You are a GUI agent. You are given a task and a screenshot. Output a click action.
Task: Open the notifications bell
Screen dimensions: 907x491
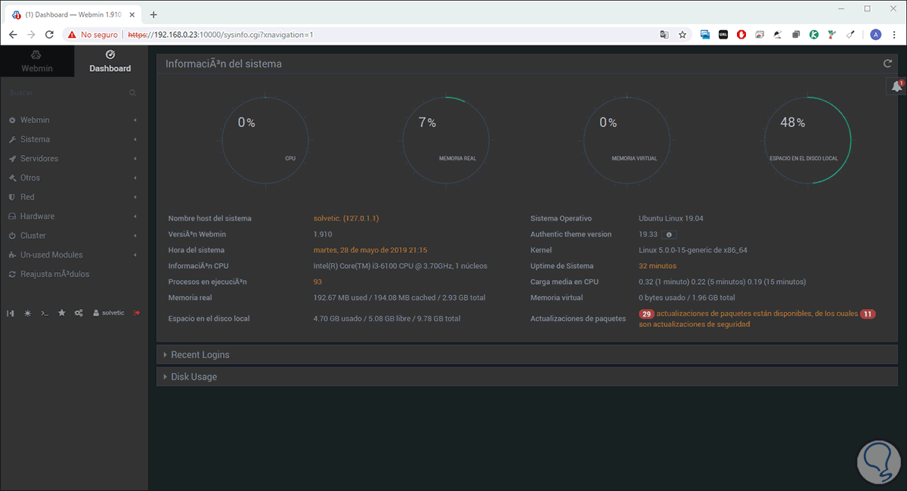pos(897,87)
